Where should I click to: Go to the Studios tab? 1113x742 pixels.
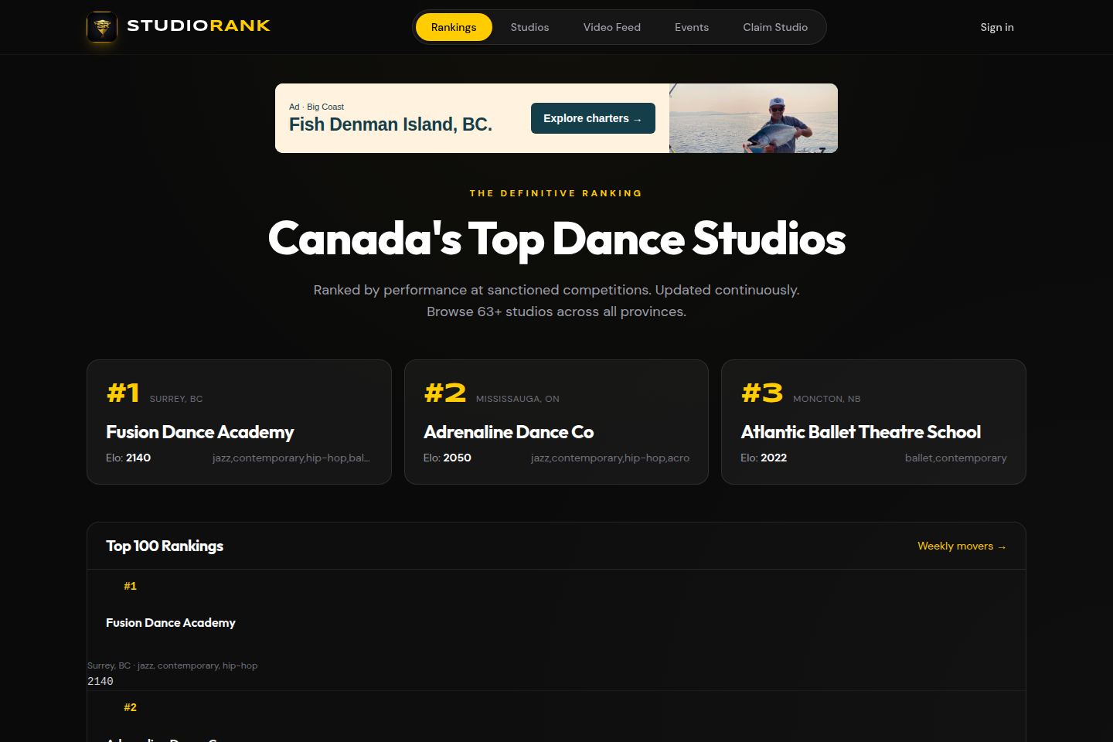tap(529, 27)
